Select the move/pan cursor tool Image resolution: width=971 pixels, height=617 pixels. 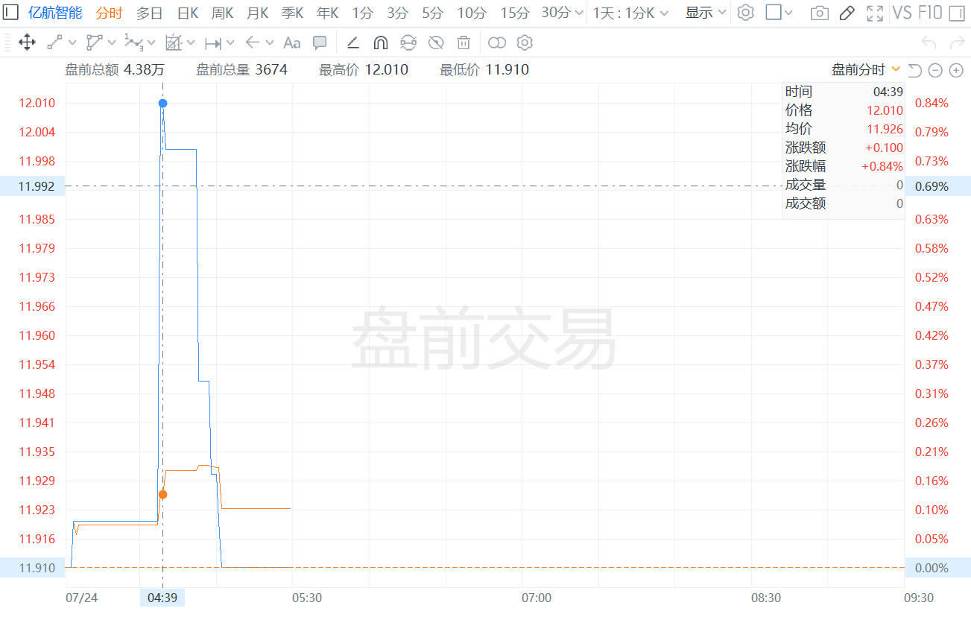[x=26, y=42]
